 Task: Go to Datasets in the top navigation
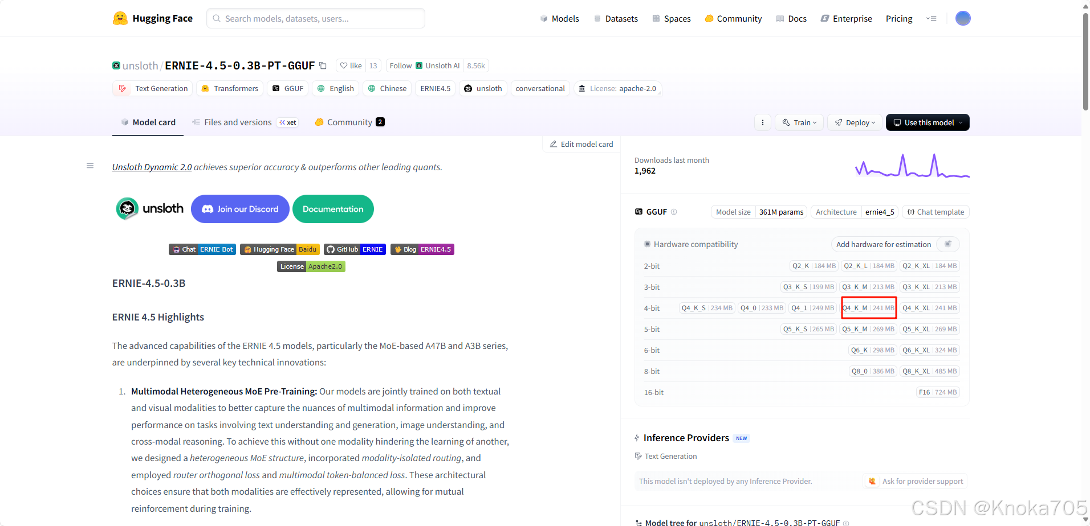tap(616, 18)
